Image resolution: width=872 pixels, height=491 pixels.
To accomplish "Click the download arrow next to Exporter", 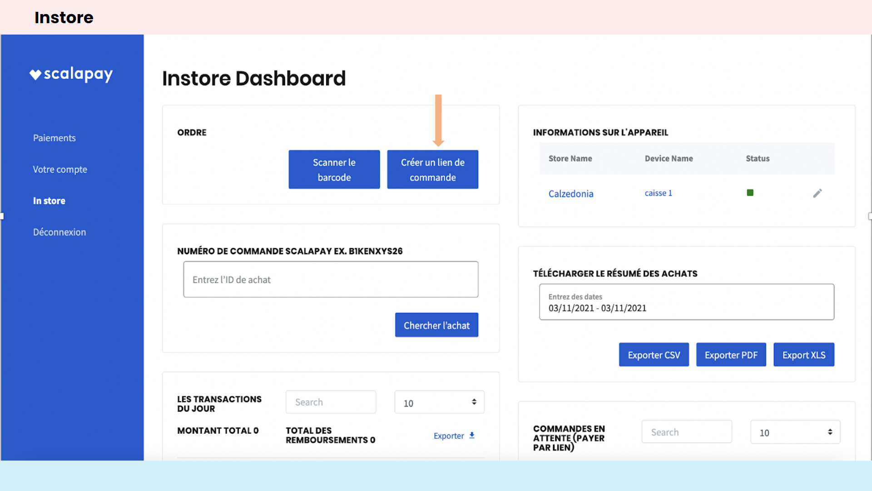I will [472, 435].
